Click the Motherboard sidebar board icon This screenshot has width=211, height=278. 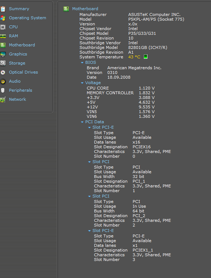(3, 45)
